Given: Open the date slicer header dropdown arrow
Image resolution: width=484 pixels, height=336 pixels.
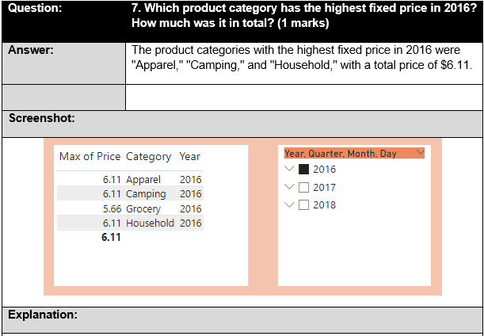Looking at the screenshot, I should click(419, 153).
